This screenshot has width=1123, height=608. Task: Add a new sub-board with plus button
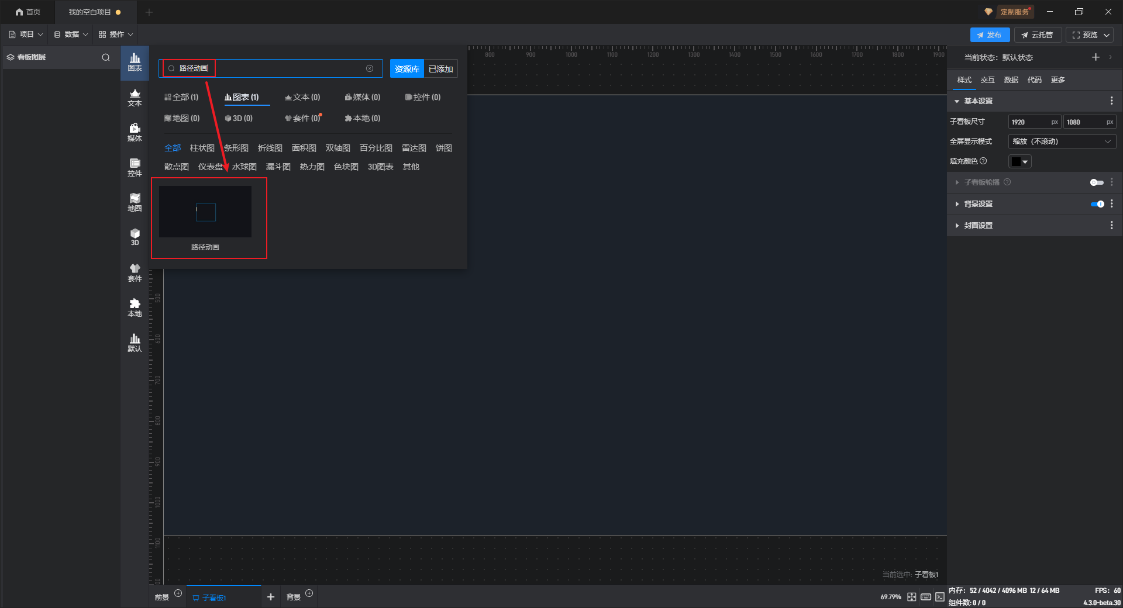(270, 597)
